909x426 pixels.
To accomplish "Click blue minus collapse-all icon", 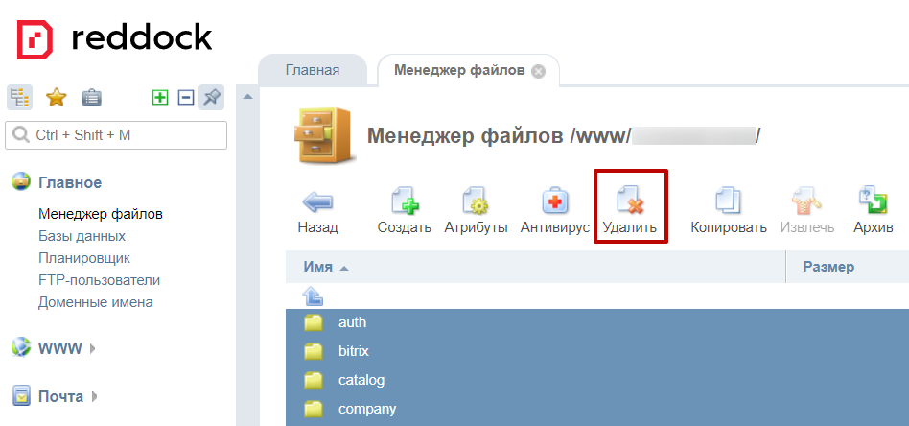I will (x=186, y=97).
